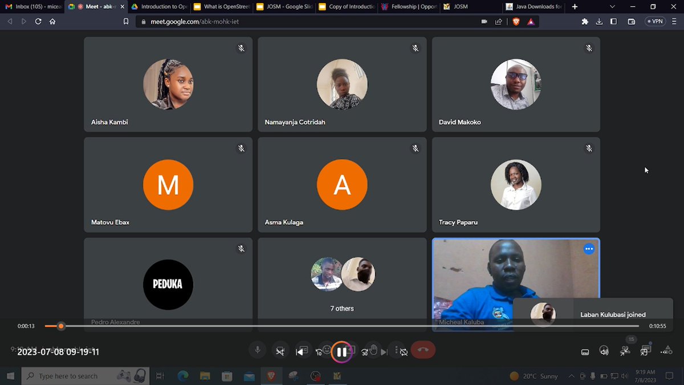The image size is (684, 385).
Task: Switch to the 'Copy of Introductic' tab
Action: [347, 7]
